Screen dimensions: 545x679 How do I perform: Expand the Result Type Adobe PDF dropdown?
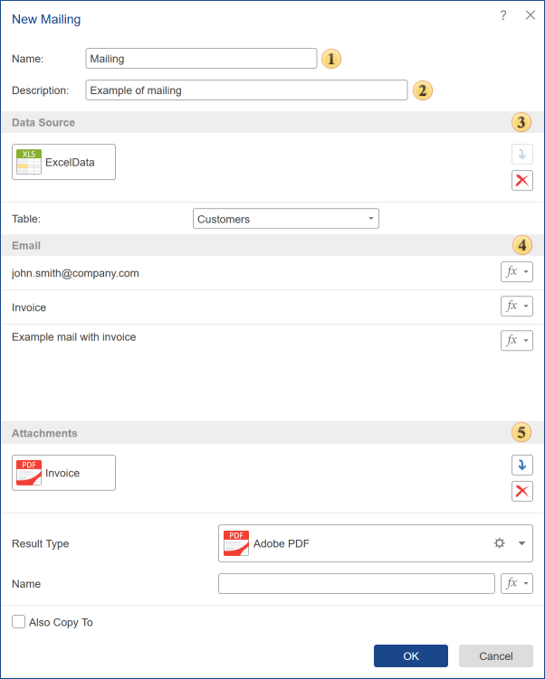pos(521,543)
